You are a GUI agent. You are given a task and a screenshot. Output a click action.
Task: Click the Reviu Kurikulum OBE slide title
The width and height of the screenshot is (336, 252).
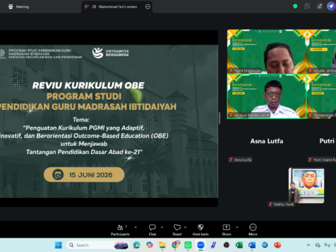coord(88,85)
